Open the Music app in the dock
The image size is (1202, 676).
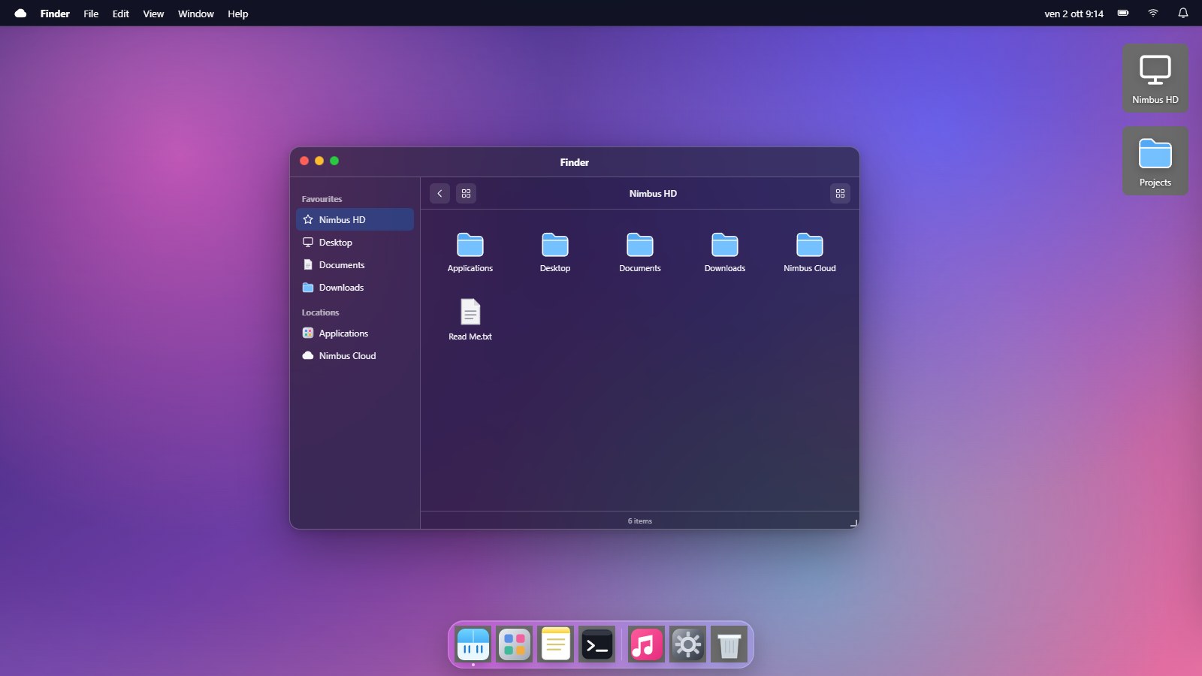[646, 644]
